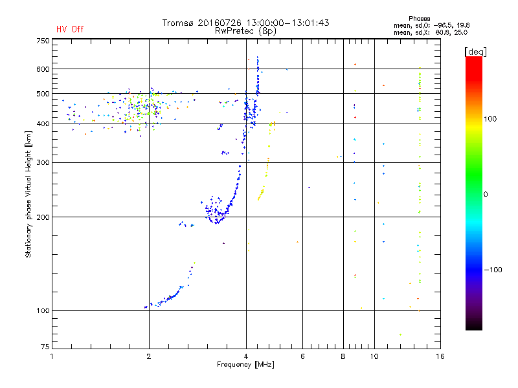Click the x-axis tick label '10'
The image size is (518, 388).
click(374, 356)
